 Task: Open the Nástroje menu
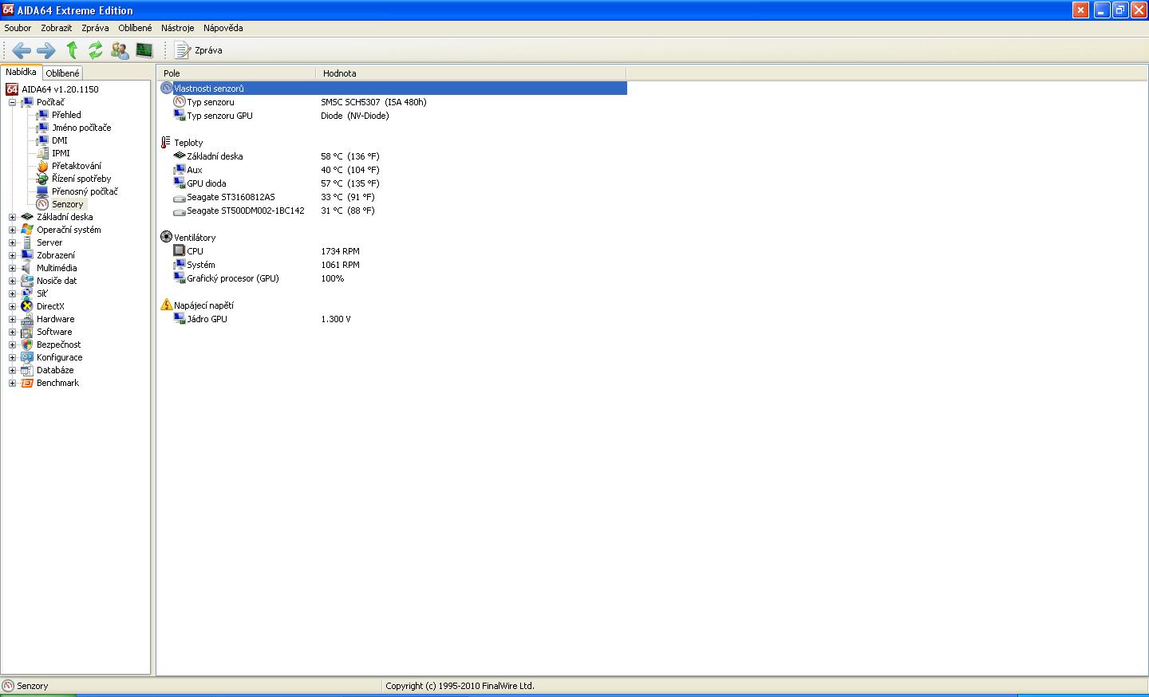[x=177, y=28]
